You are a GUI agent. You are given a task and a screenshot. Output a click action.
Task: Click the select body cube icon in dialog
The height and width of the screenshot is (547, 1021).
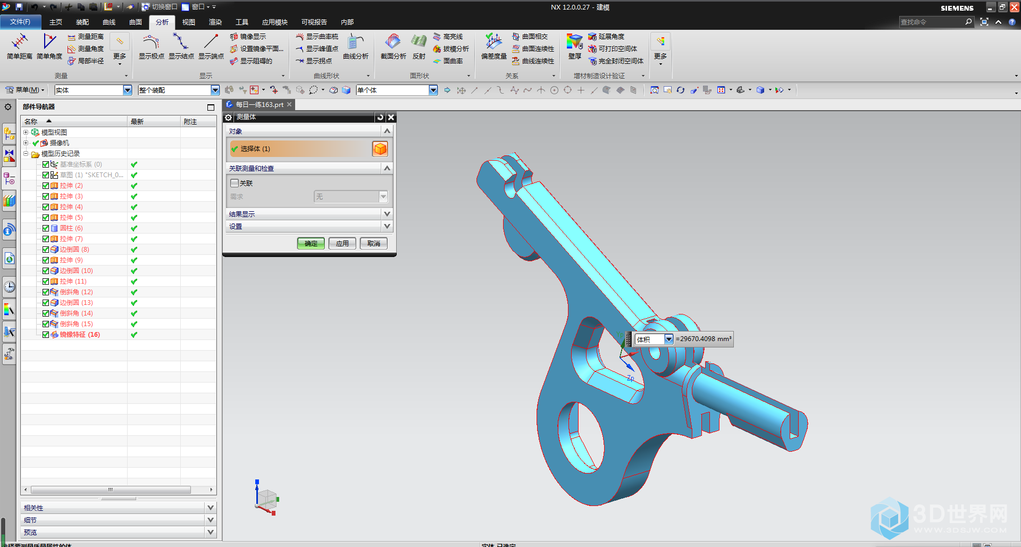coord(380,149)
